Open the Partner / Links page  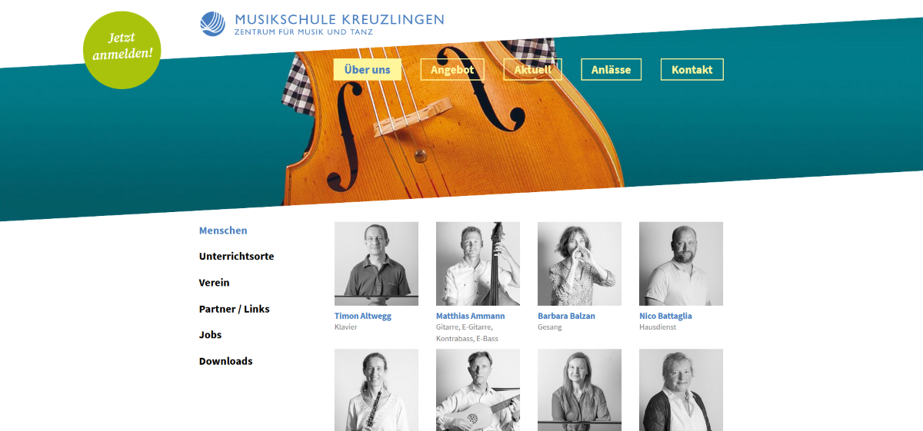pos(235,309)
